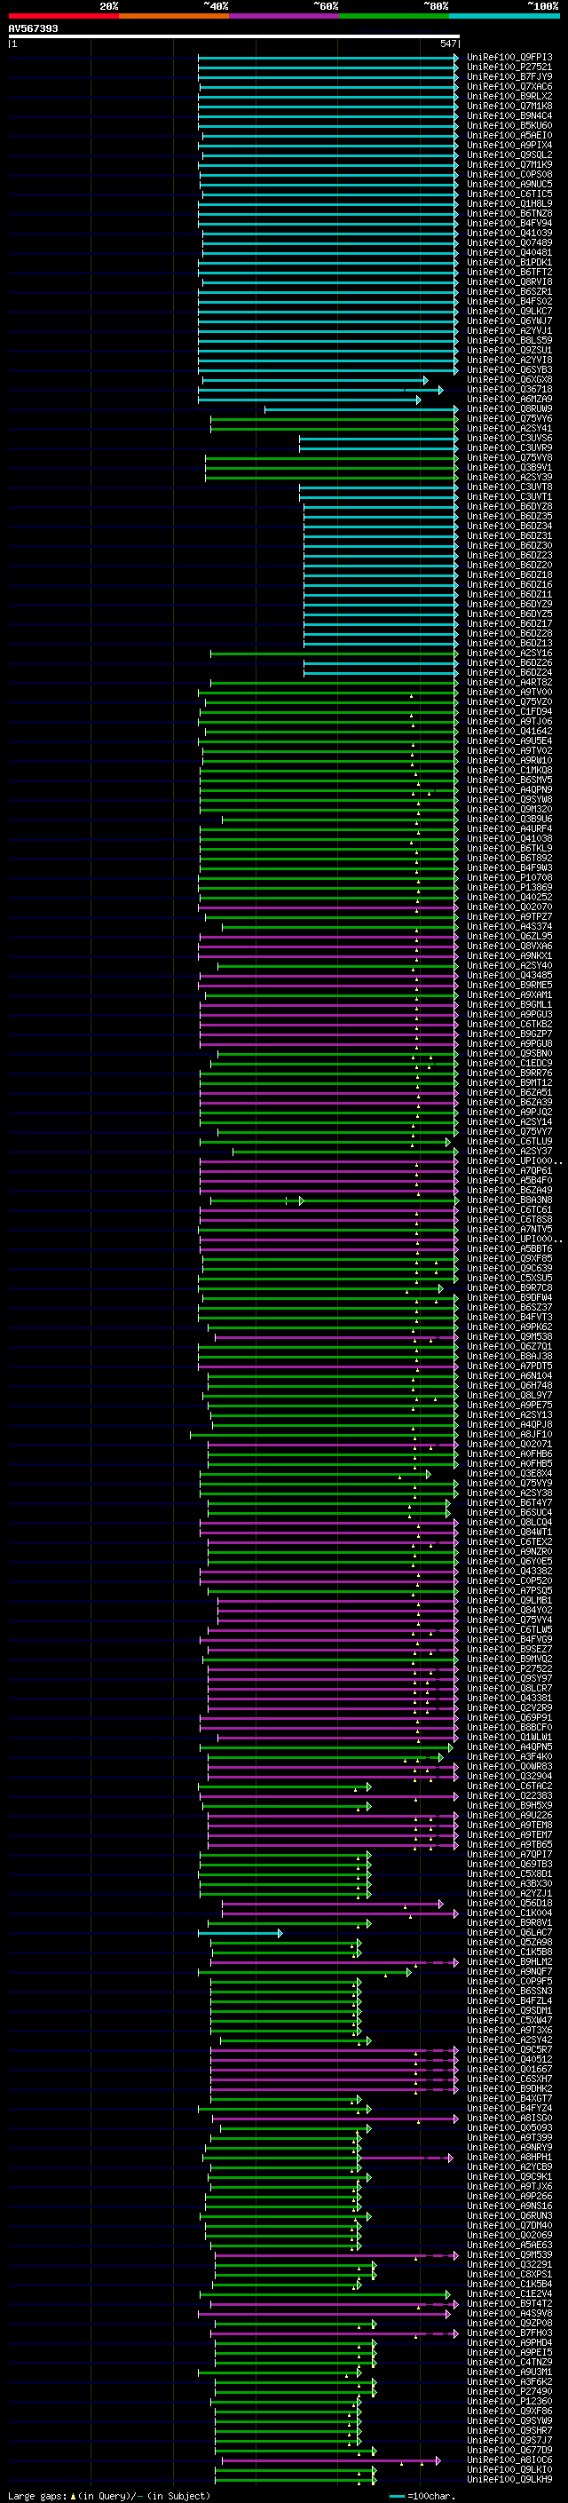The width and height of the screenshot is (568, 2503).
Task: Click hit label UniRef100_Q41039
Action: pyautogui.click(x=509, y=234)
